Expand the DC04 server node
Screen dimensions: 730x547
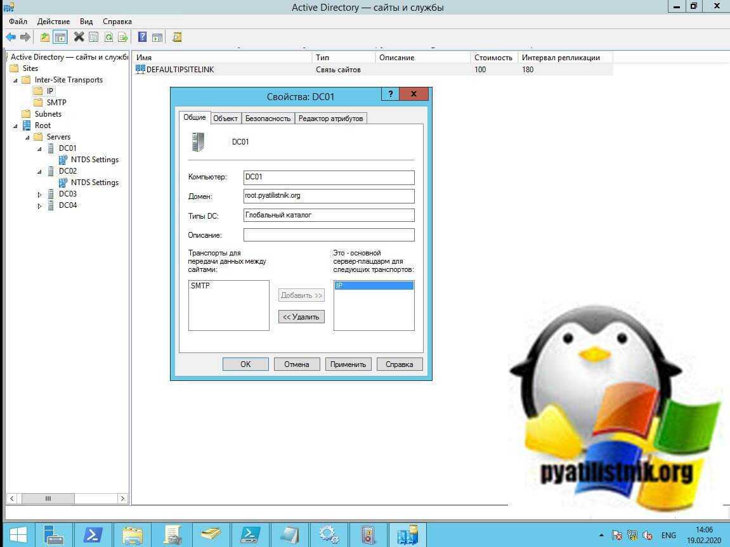click(40, 206)
